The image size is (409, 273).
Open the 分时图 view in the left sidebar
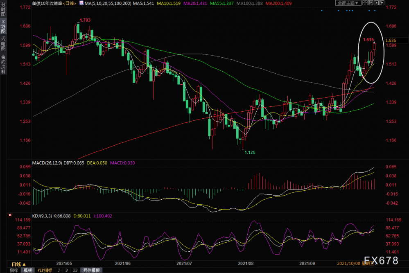(3, 9)
